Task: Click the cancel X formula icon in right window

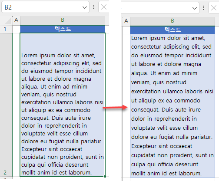Action: [x=214, y=8]
